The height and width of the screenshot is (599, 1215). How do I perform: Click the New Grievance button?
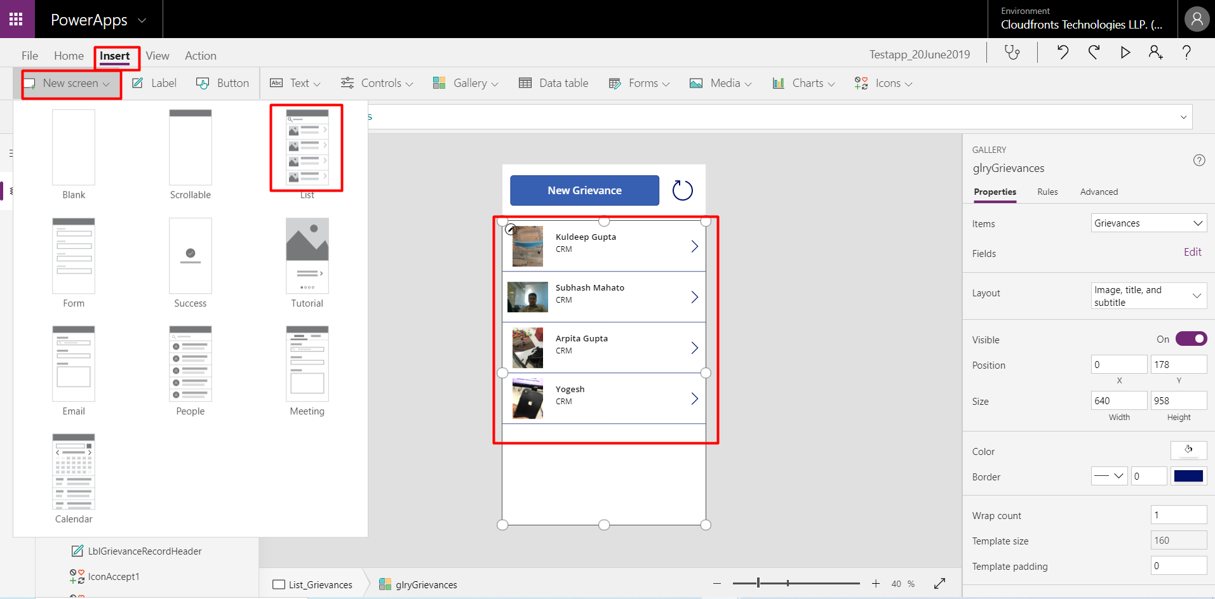click(584, 190)
